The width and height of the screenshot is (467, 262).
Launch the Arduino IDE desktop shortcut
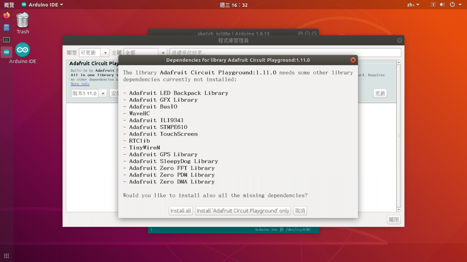click(x=23, y=53)
